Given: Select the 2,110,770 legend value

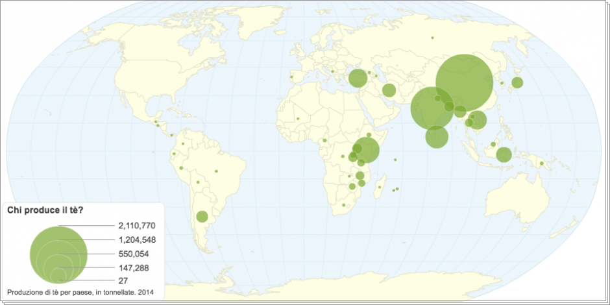Looking at the screenshot, I should pos(137,226).
